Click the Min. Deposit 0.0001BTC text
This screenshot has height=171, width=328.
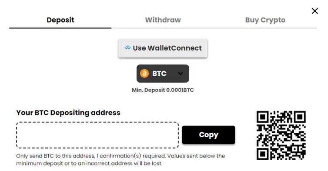pyautogui.click(x=163, y=90)
